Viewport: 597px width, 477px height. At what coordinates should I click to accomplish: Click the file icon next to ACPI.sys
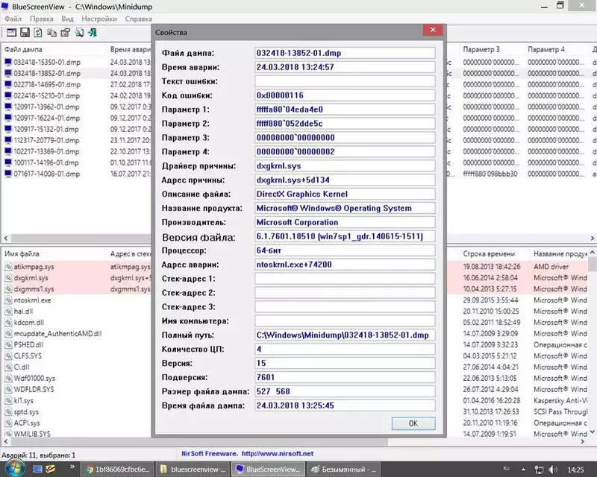[x=8, y=423]
